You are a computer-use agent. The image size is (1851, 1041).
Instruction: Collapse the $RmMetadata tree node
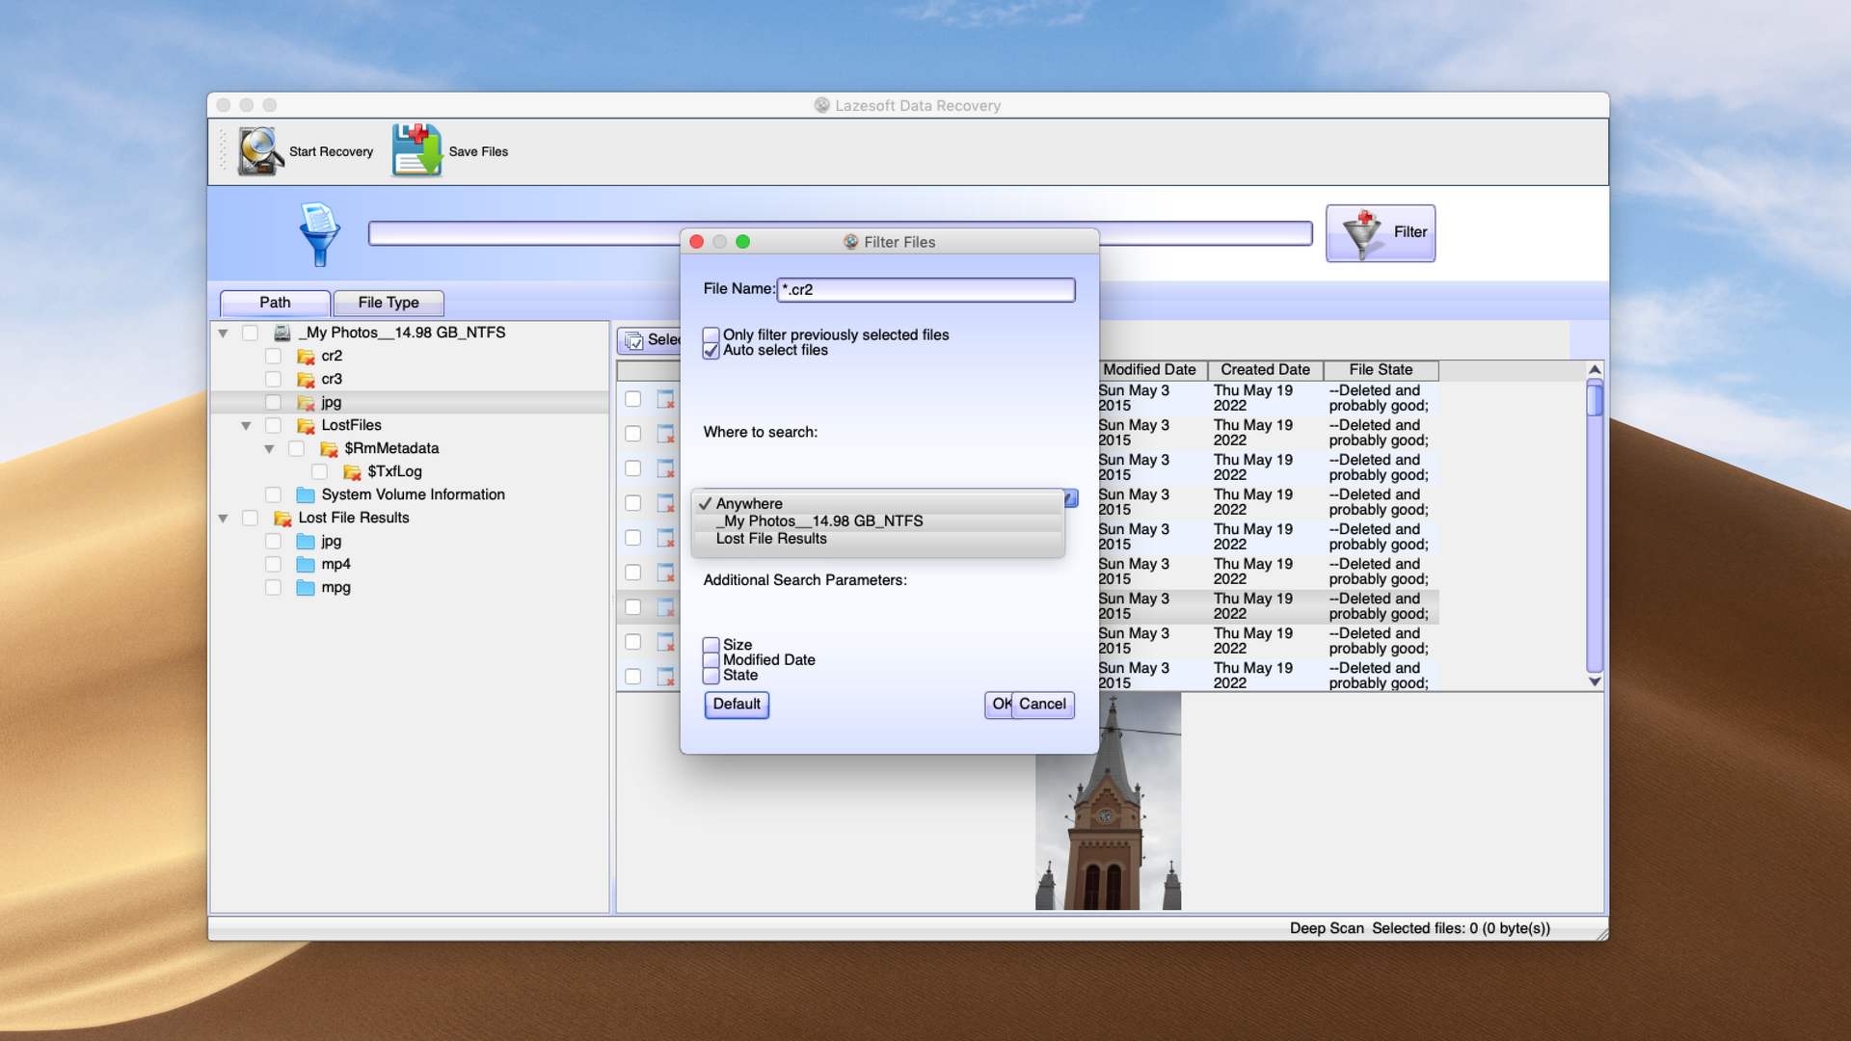tap(269, 449)
